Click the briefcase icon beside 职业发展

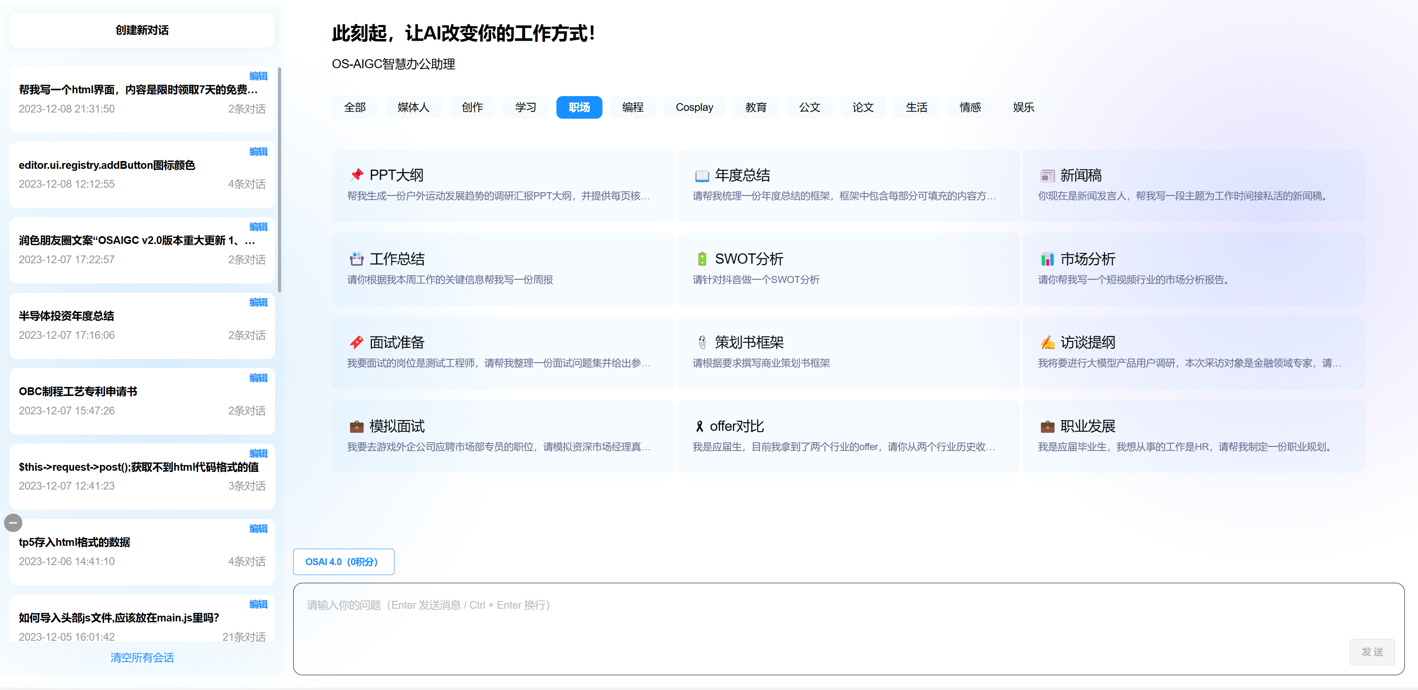pyautogui.click(x=1047, y=427)
